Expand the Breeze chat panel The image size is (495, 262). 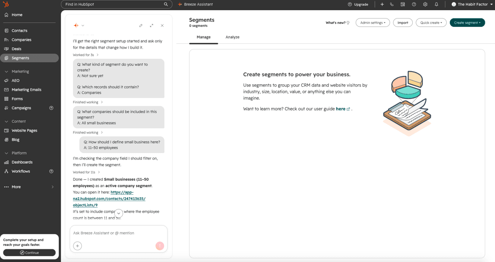point(151,26)
